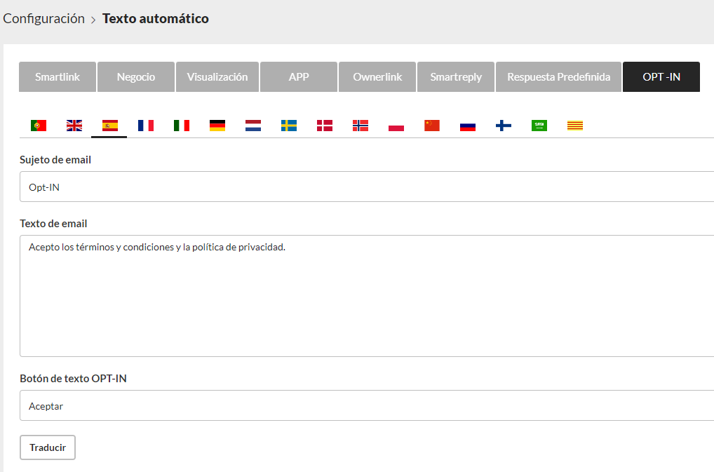Select the Saudi Arabian flag

click(x=539, y=126)
